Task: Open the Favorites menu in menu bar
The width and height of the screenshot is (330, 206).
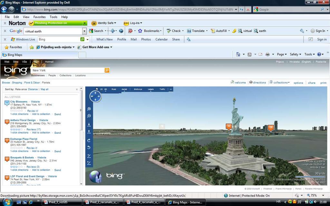Action: coord(40,17)
